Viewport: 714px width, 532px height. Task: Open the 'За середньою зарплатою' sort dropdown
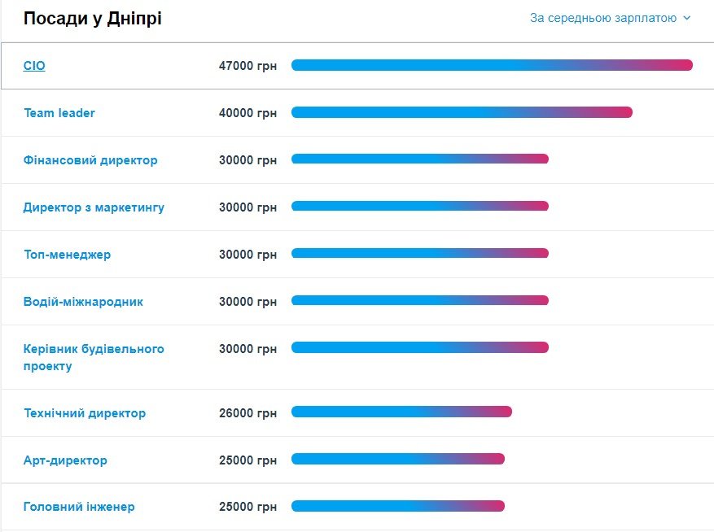tap(602, 18)
